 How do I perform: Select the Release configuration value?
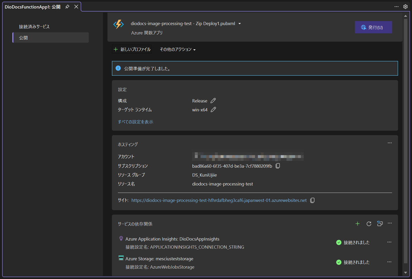click(x=200, y=101)
